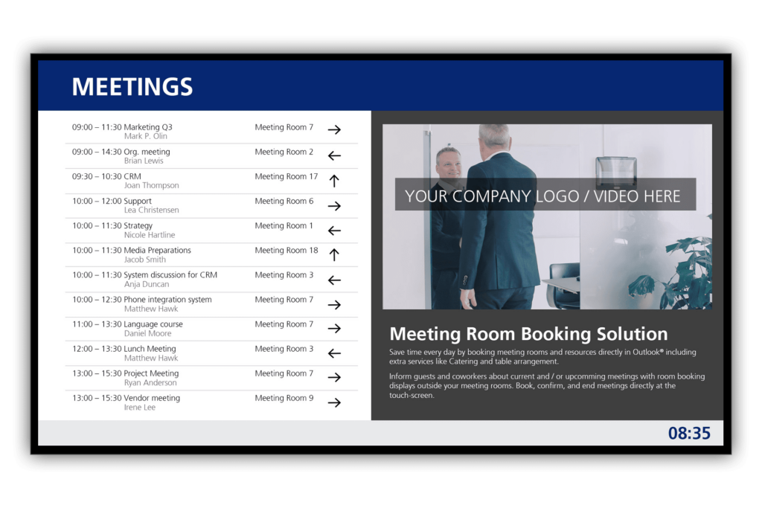This screenshot has width=762, height=508.
Task: Click the right arrow for Support meeting
Action: [334, 206]
